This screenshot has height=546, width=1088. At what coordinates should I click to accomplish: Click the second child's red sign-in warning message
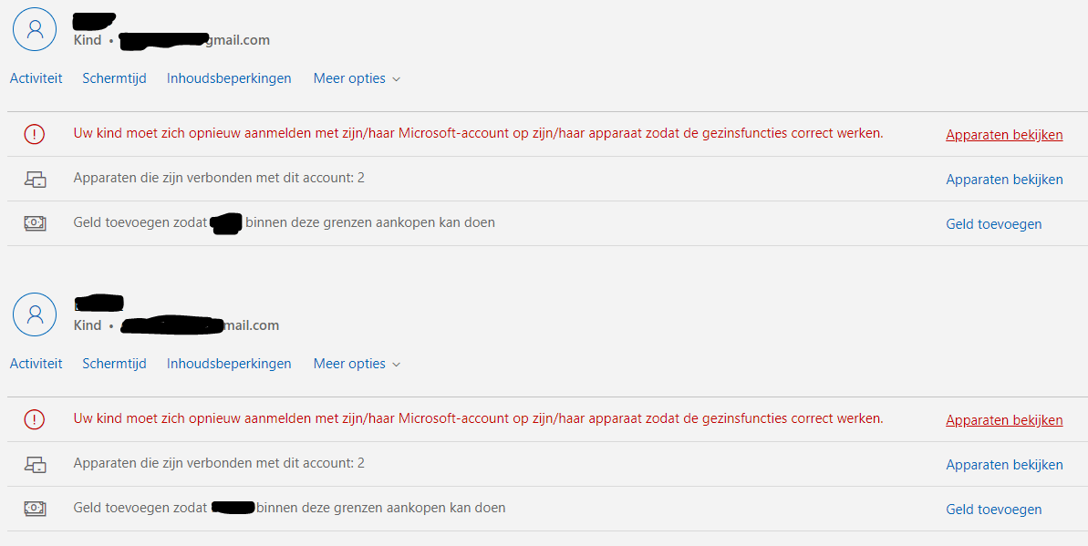(478, 418)
